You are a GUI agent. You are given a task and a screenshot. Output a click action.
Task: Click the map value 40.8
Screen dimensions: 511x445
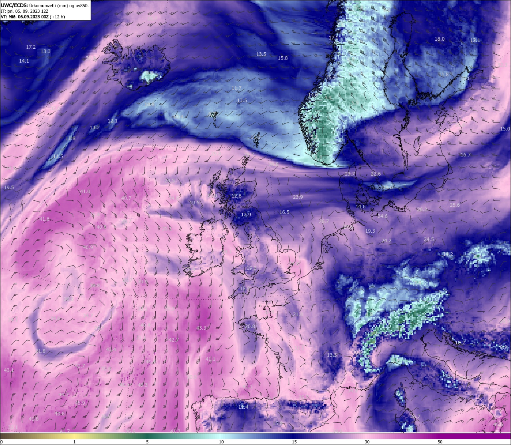coord(101,227)
